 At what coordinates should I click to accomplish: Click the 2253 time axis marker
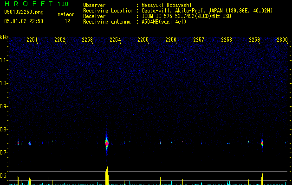87,40
